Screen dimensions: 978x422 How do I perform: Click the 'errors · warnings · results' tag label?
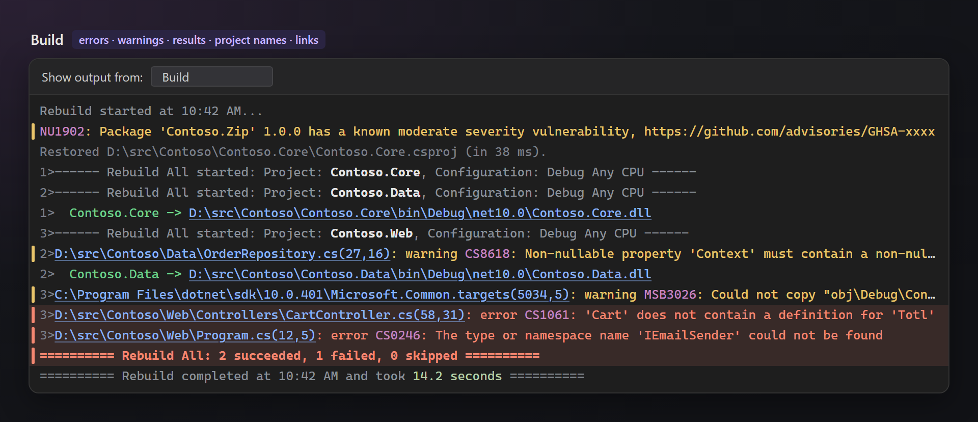(x=199, y=40)
